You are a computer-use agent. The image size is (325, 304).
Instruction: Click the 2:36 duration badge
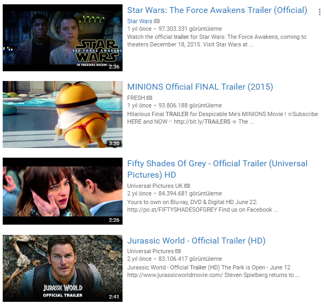point(114,67)
